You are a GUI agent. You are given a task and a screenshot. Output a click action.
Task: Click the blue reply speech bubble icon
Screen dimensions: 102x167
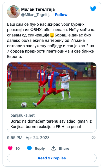point(29,148)
